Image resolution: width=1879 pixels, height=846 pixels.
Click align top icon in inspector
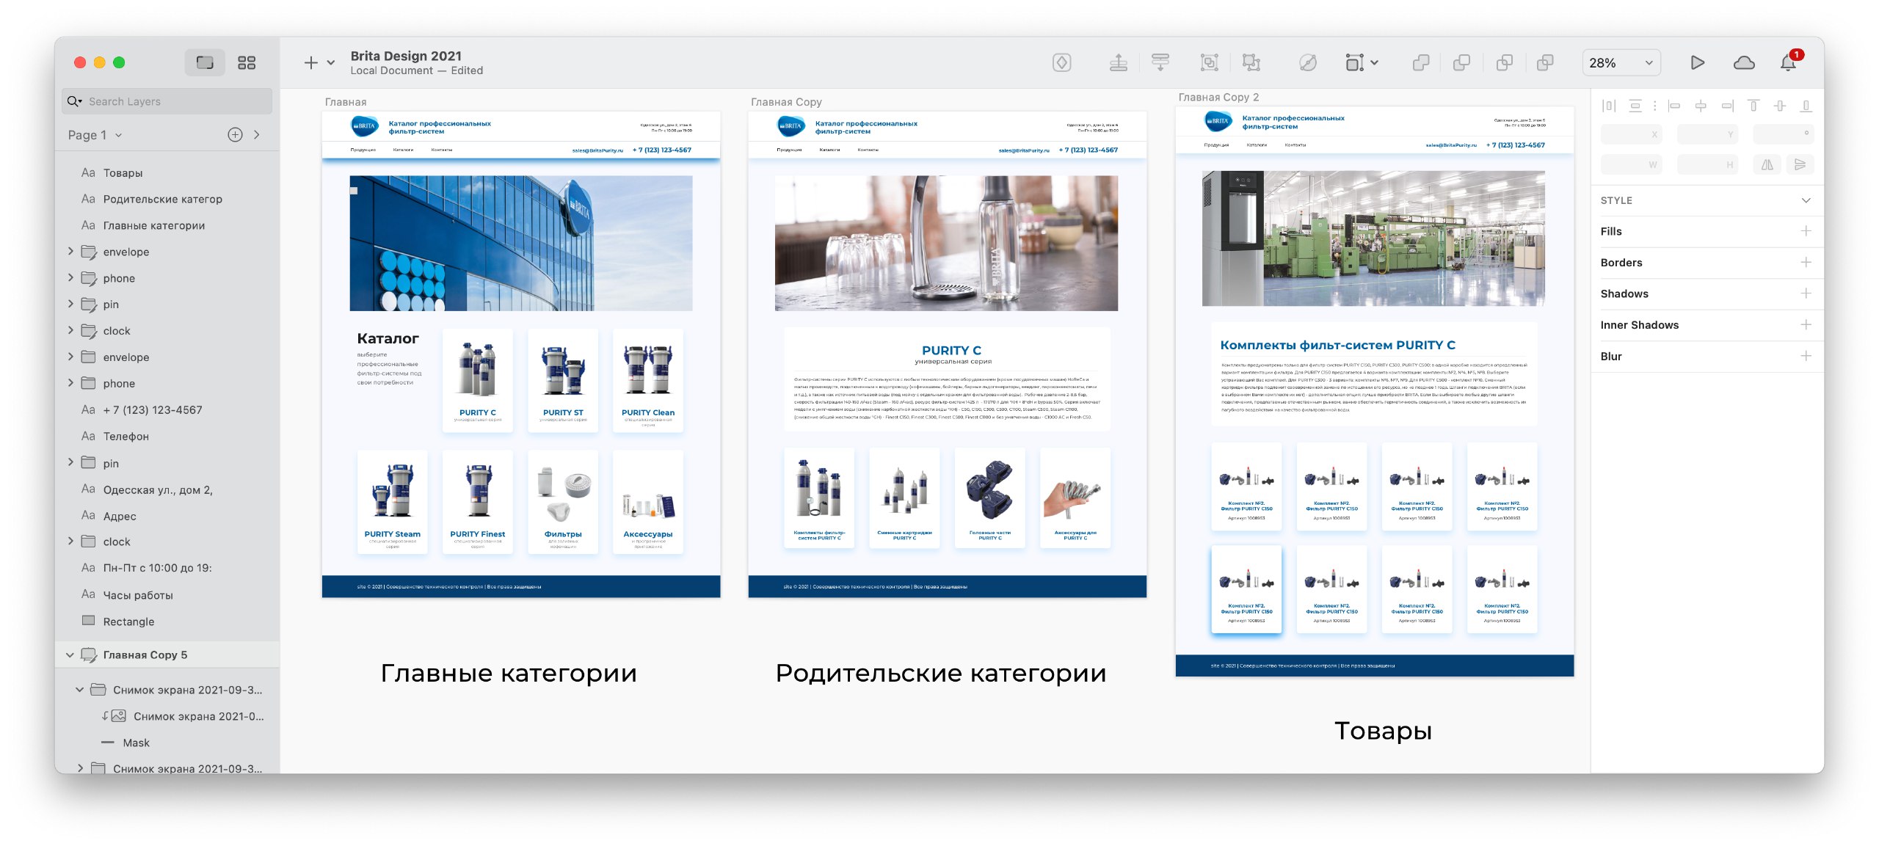(x=1753, y=106)
